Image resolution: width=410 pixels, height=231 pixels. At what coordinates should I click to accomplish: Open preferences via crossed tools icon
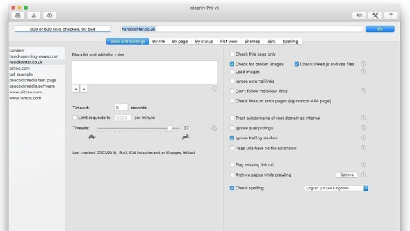point(375,15)
